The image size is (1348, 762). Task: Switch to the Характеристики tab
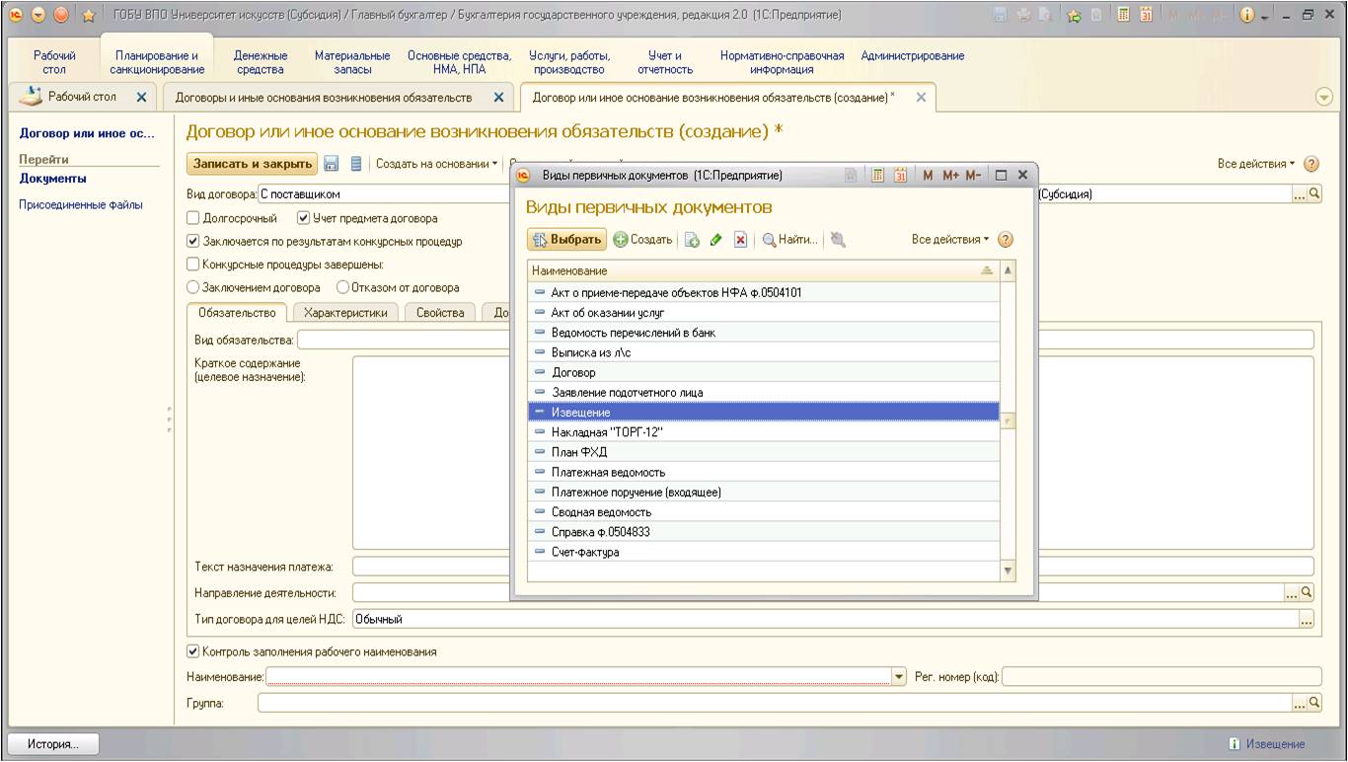(345, 313)
